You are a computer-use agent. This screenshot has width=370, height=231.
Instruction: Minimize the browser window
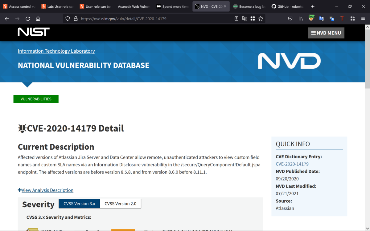[337, 6]
